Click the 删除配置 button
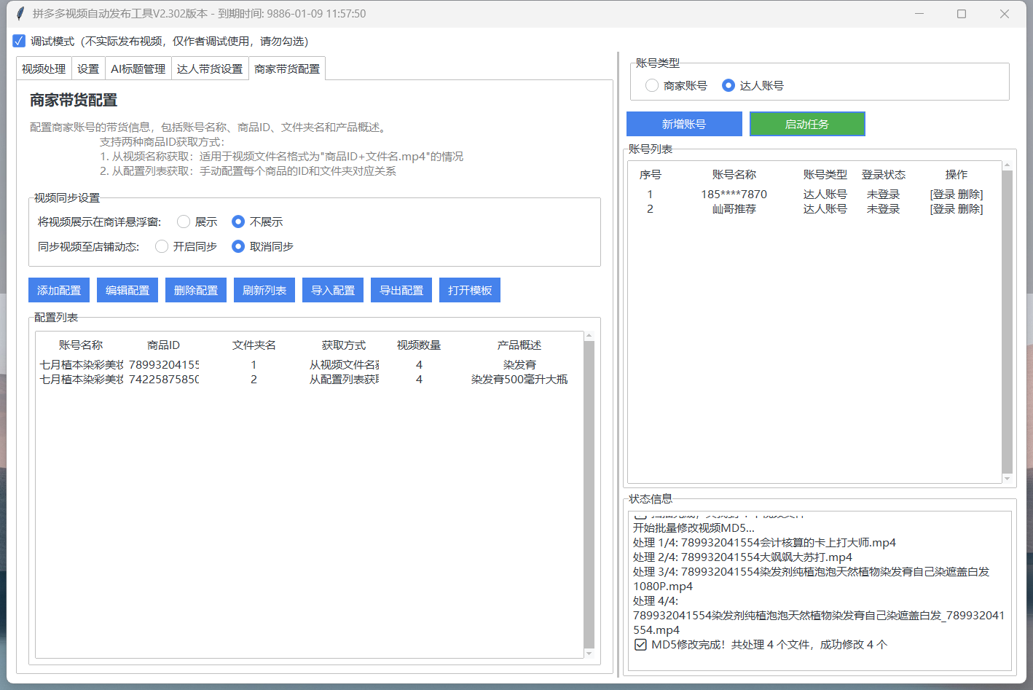This screenshot has width=1033, height=690. (x=196, y=290)
